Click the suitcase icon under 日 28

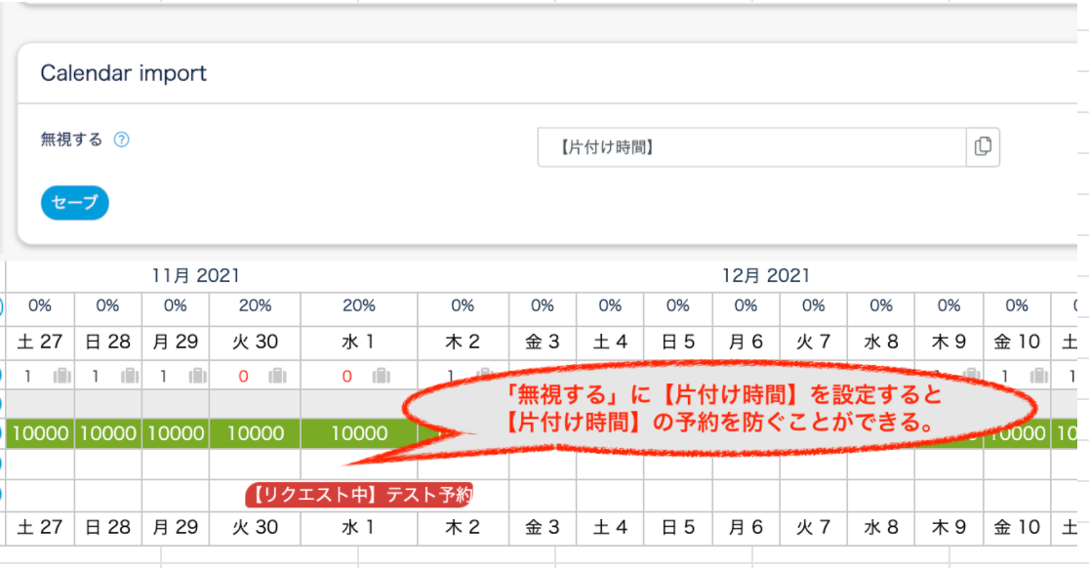130,376
